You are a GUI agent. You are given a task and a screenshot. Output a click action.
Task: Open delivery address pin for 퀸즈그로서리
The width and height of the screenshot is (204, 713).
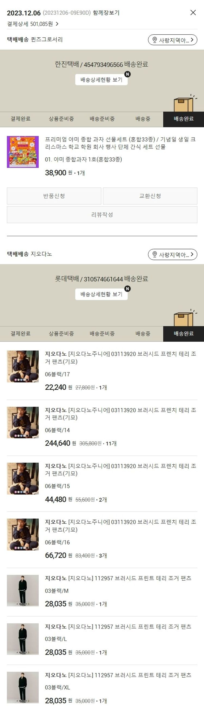pyautogui.click(x=172, y=40)
